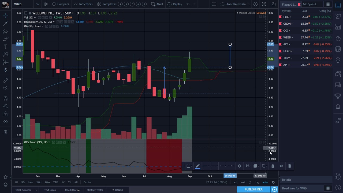Open the economic calendar panel
This screenshot has width=343, height=193.
pyautogui.click(x=338, y=49)
